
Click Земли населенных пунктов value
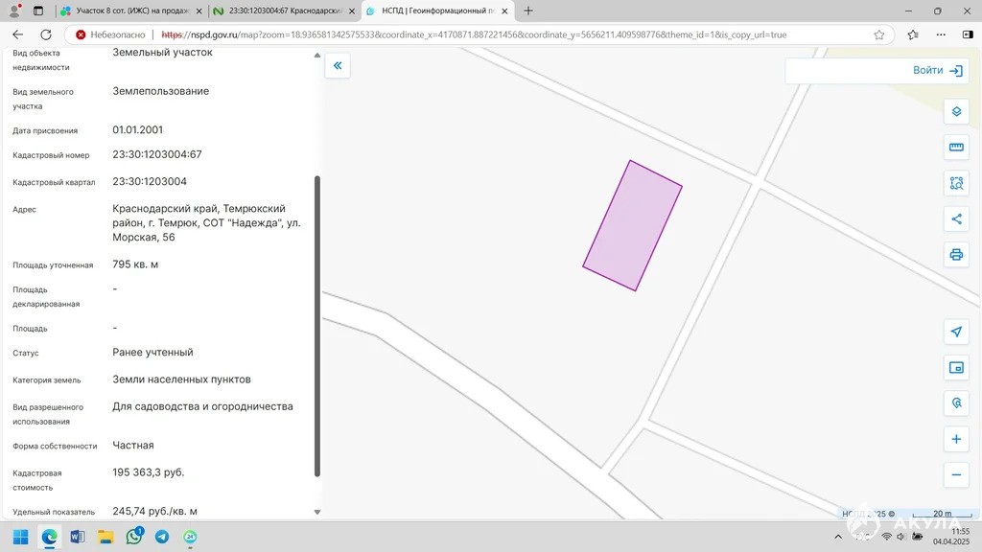pyautogui.click(x=181, y=379)
